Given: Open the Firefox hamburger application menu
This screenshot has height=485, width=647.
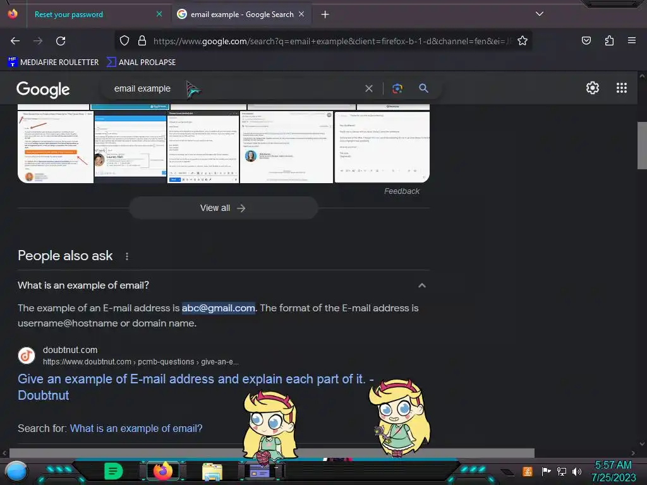Looking at the screenshot, I should 632,40.
